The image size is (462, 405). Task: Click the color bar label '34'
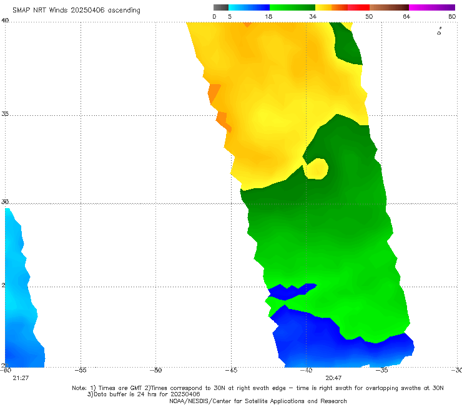coord(313,16)
